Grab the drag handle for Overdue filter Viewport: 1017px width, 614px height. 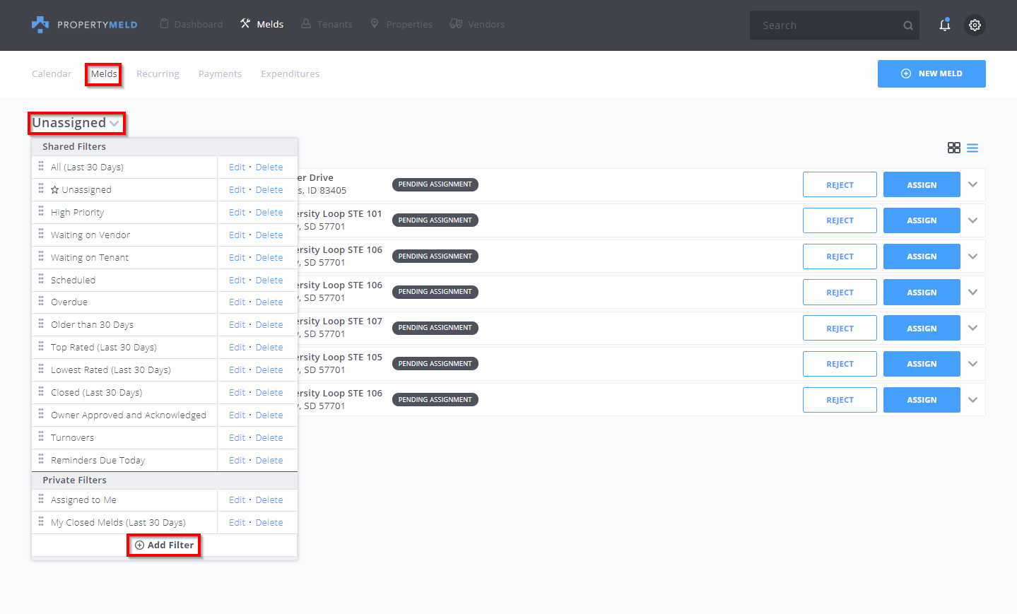click(x=41, y=301)
